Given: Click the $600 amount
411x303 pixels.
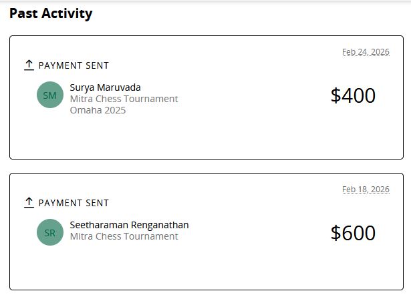Looking at the screenshot, I should [x=353, y=233].
